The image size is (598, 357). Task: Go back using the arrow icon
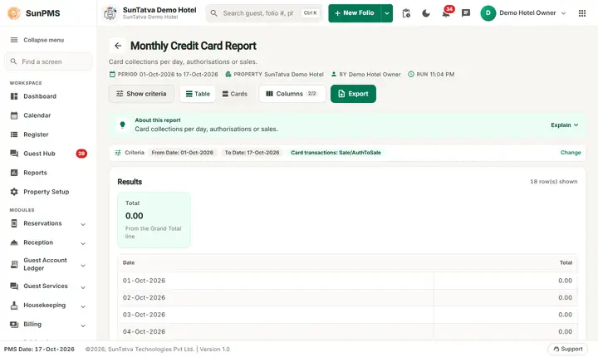[x=118, y=46]
